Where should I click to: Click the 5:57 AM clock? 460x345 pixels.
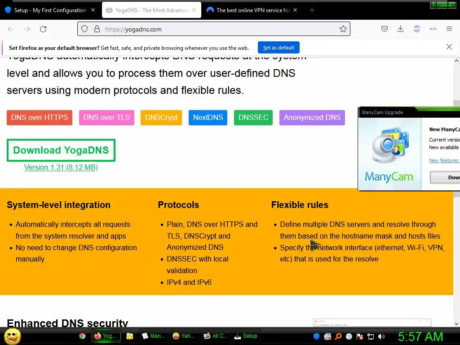click(x=420, y=336)
